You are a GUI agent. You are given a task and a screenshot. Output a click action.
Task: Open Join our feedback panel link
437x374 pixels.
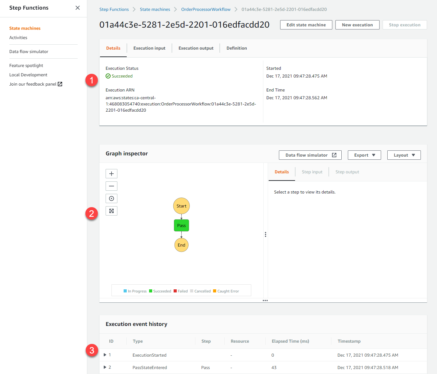coord(33,84)
